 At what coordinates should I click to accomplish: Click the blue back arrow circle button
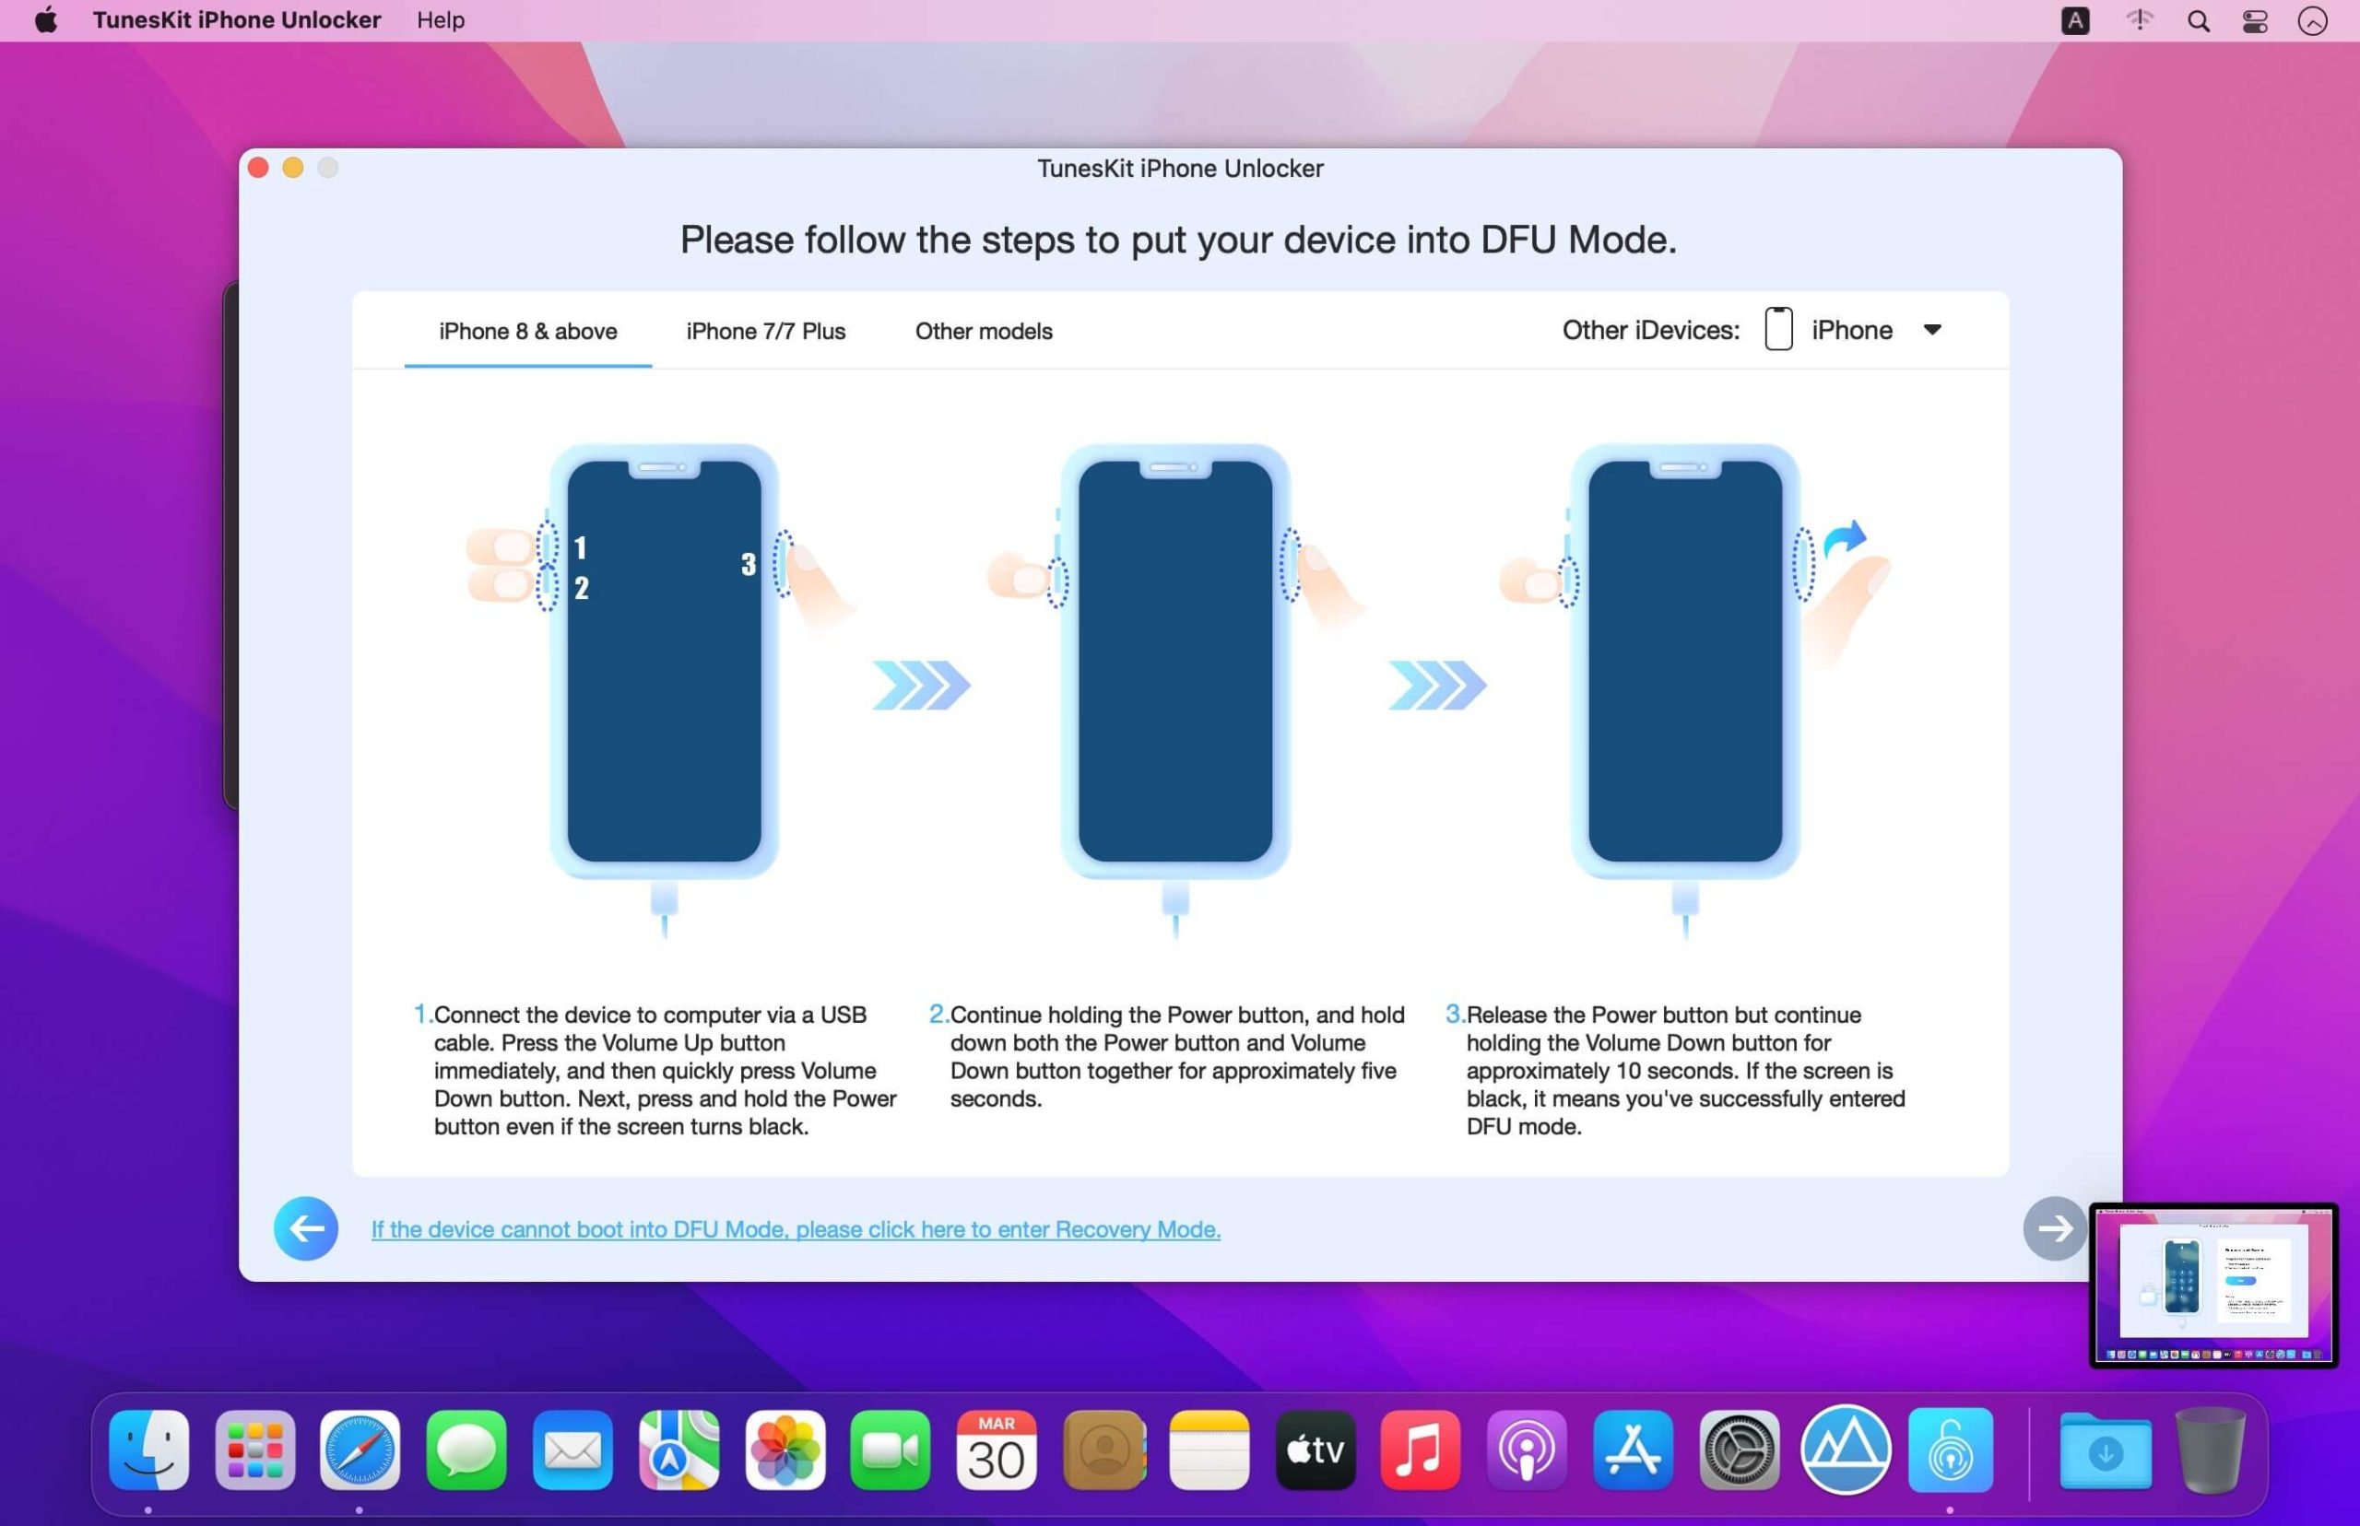point(305,1227)
